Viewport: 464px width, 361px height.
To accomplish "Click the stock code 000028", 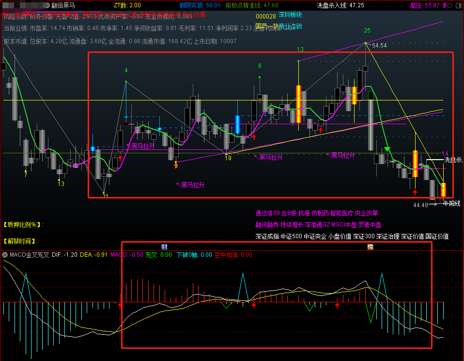I will click(x=266, y=16).
